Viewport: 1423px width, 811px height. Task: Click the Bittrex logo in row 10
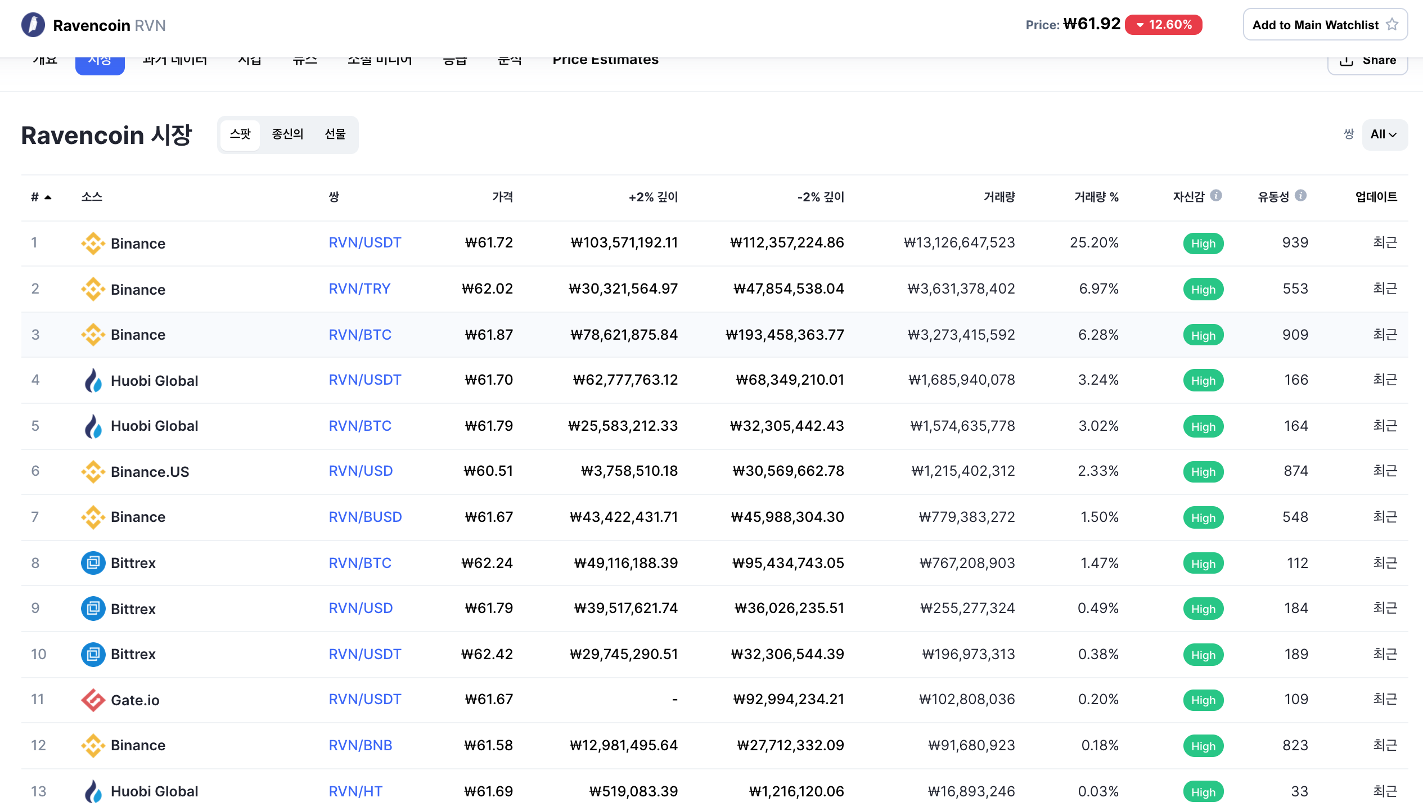pyautogui.click(x=93, y=654)
